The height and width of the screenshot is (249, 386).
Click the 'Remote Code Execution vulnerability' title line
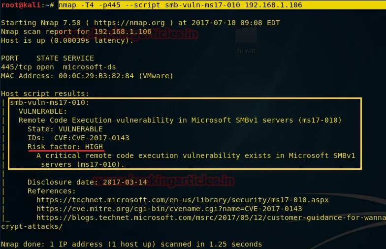(180, 120)
